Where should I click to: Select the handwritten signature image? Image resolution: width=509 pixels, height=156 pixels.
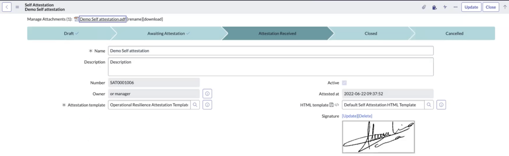pos(378,137)
